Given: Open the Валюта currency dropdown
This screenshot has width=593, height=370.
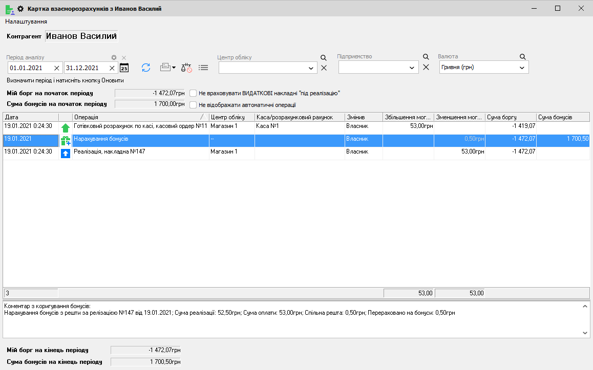Looking at the screenshot, I should pos(522,68).
